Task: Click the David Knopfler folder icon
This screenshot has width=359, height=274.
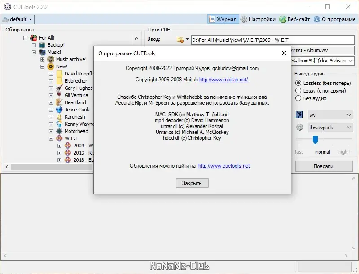Action: (59, 74)
